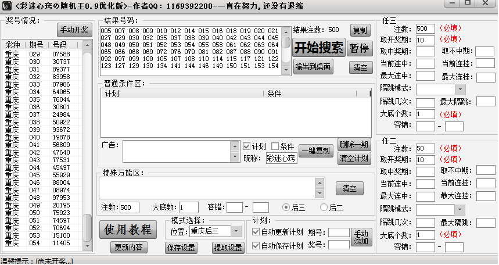Select row 054 with number 11405
Image resolution: width=499 pixels, height=265 pixels.
[x=42, y=243]
